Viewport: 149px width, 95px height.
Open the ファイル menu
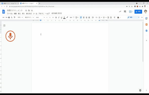(10, 14)
